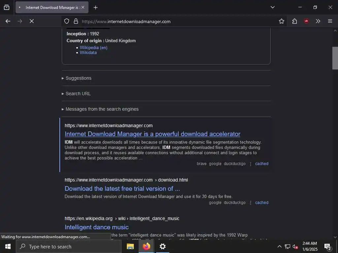Click the download.html result URL text
Screen dimensions: 338x253
tap(126, 180)
